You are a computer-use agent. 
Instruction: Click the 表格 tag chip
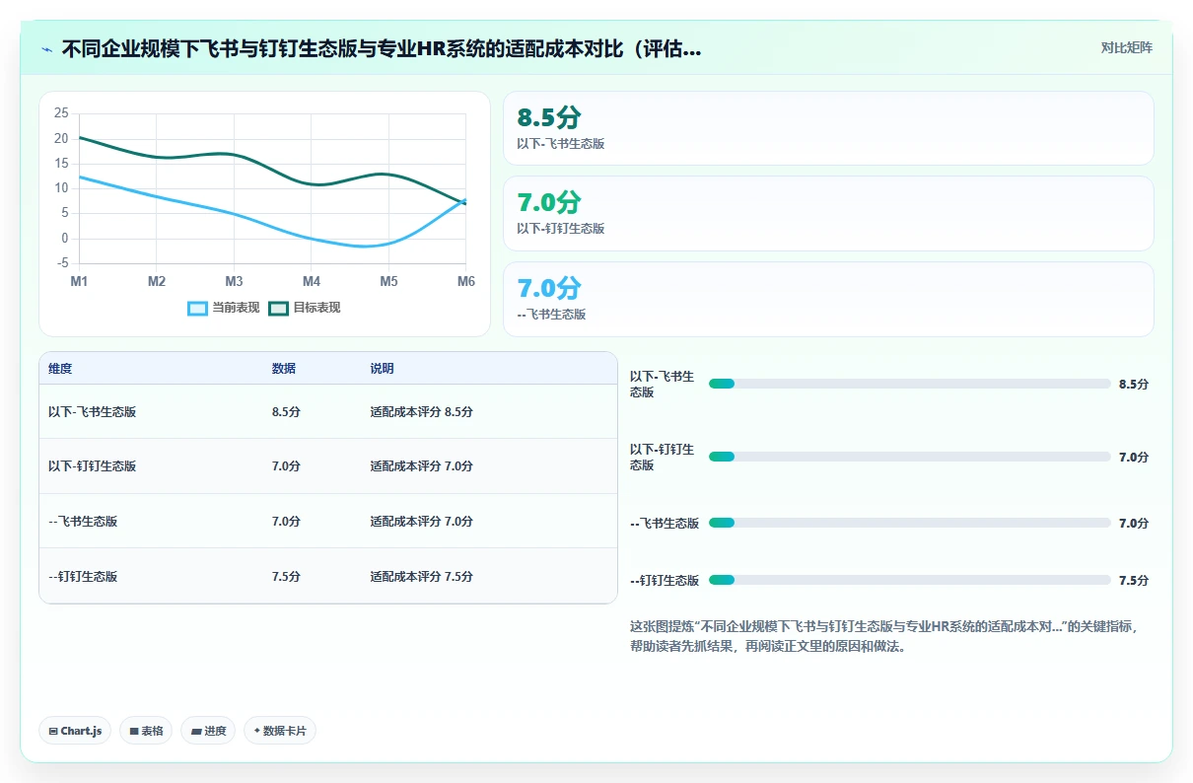coord(146,731)
